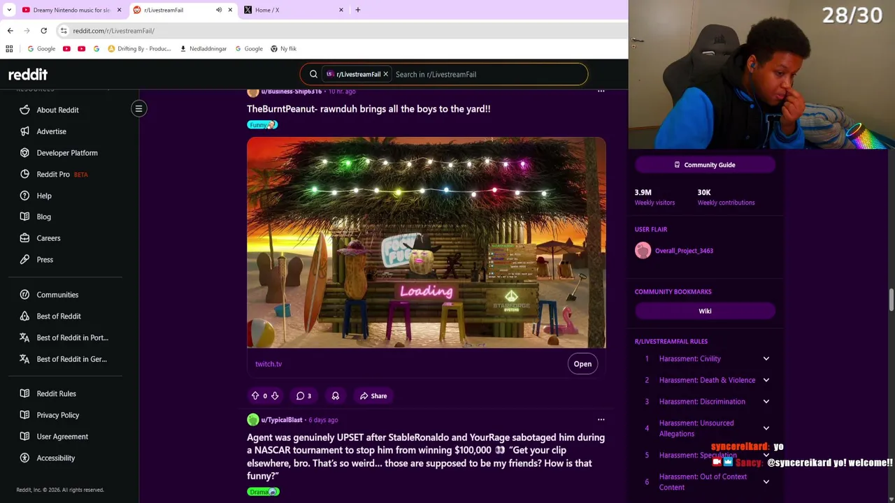The image size is (895, 503).
Task: Open a new browser tab
Action: [x=357, y=10]
